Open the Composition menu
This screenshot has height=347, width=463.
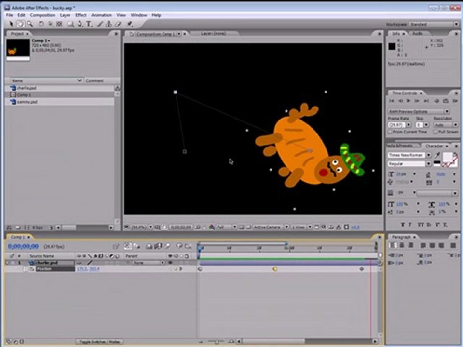coord(42,15)
